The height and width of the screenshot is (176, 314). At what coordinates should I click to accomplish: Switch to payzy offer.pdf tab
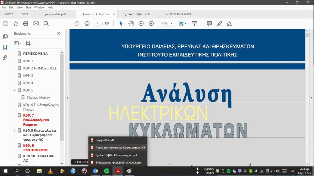click(55, 14)
